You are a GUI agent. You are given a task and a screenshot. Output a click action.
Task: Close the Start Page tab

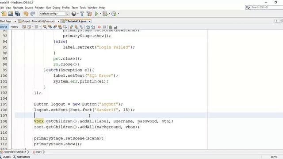(15, 22)
